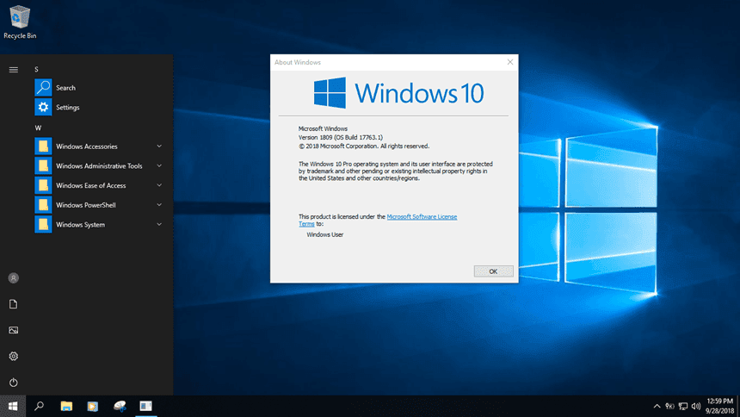Click the '© 2018 Microsoft Corporation' copyright line
Image resolution: width=740 pixels, height=417 pixels.
click(364, 146)
